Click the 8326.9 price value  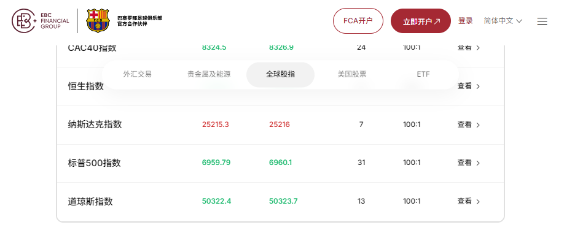[281, 48]
